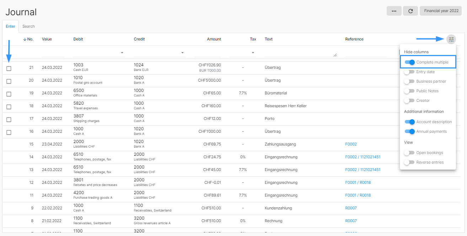Open reference link F0002 on entry 15
467x236 pixels.
(x=351, y=144)
